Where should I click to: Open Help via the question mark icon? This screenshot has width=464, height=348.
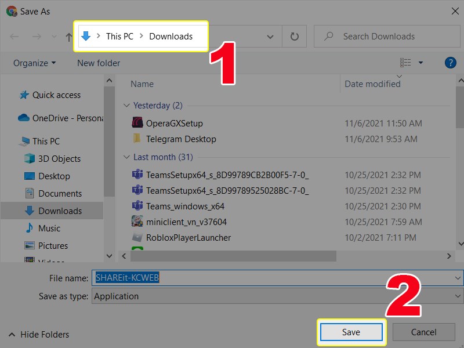(x=451, y=63)
